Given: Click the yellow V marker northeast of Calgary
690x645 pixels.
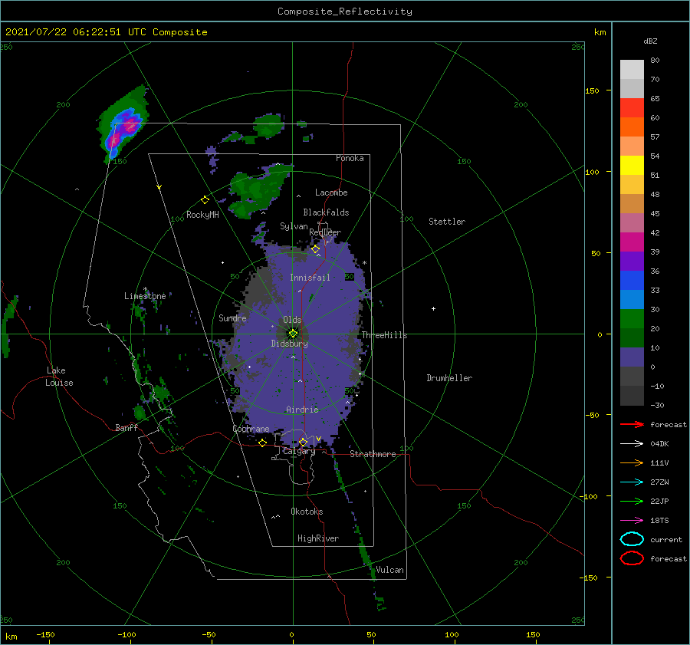Looking at the screenshot, I should (x=318, y=439).
